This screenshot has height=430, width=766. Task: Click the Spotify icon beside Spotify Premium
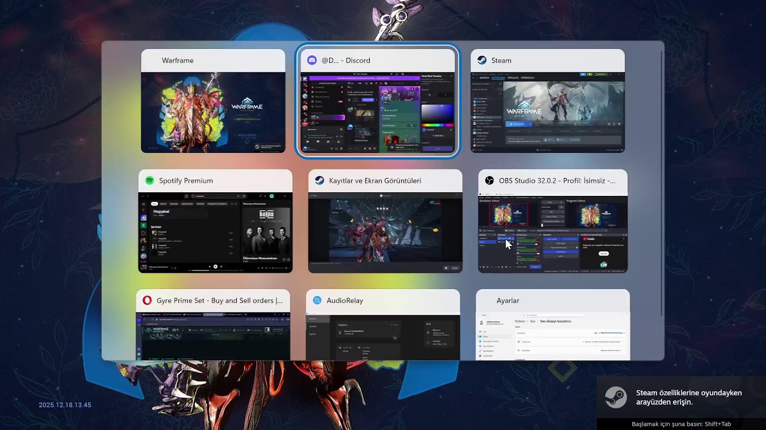point(150,180)
